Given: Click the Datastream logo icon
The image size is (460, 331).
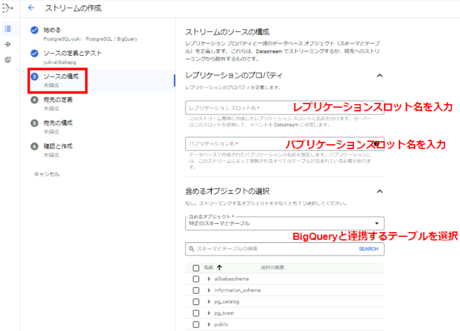Looking at the screenshot, I should [8, 8].
